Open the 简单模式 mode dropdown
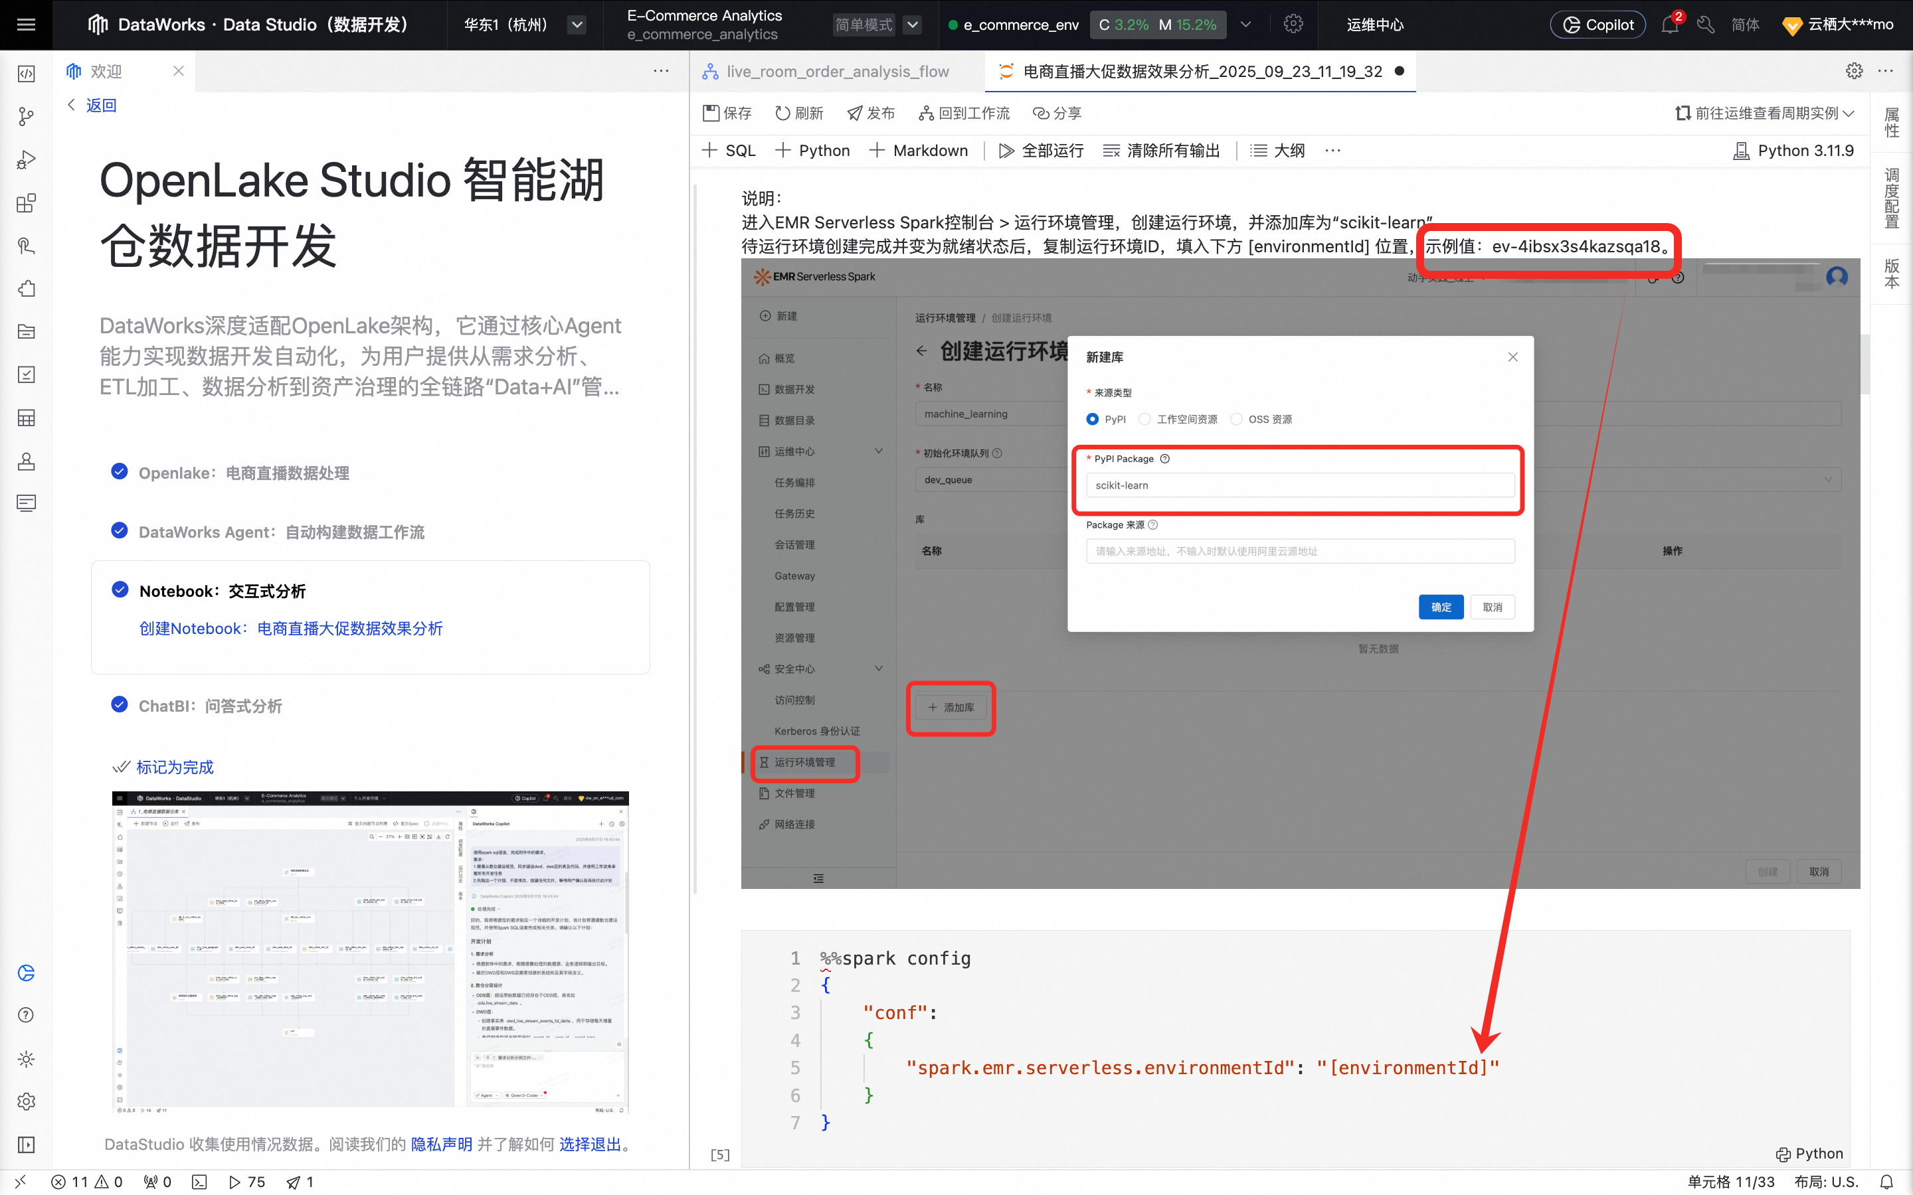This screenshot has width=1913, height=1195. tap(912, 25)
